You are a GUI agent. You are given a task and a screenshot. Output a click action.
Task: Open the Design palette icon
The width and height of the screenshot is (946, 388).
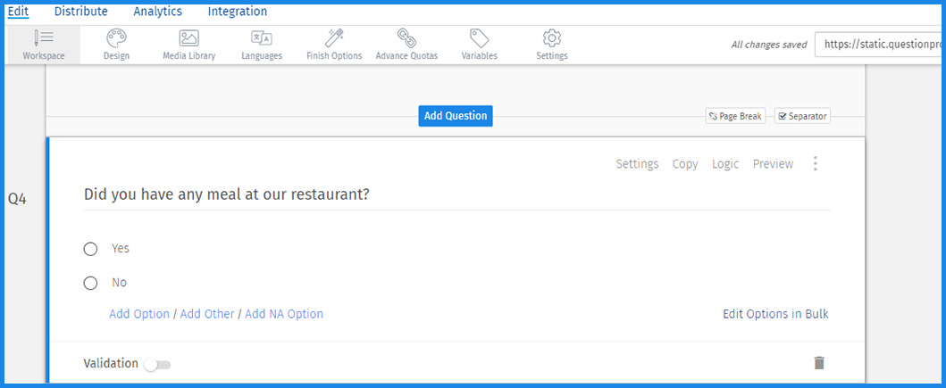click(x=116, y=38)
